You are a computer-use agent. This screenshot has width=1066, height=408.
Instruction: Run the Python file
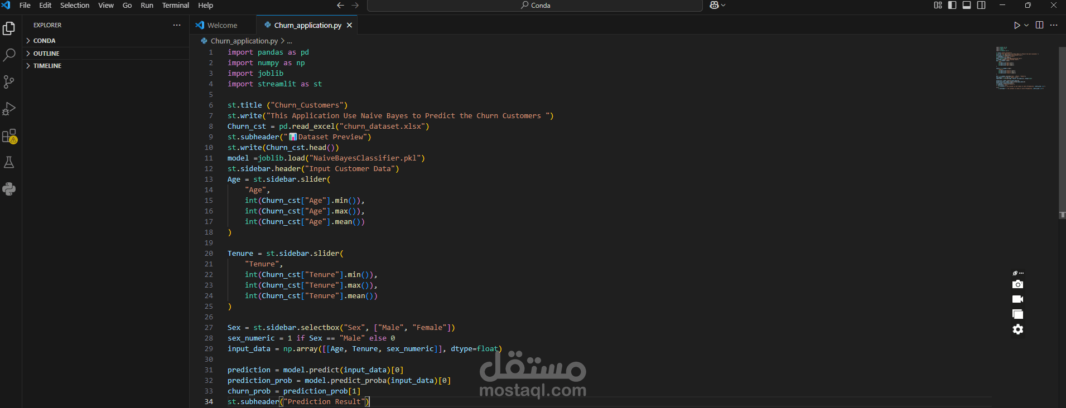[x=1017, y=25]
